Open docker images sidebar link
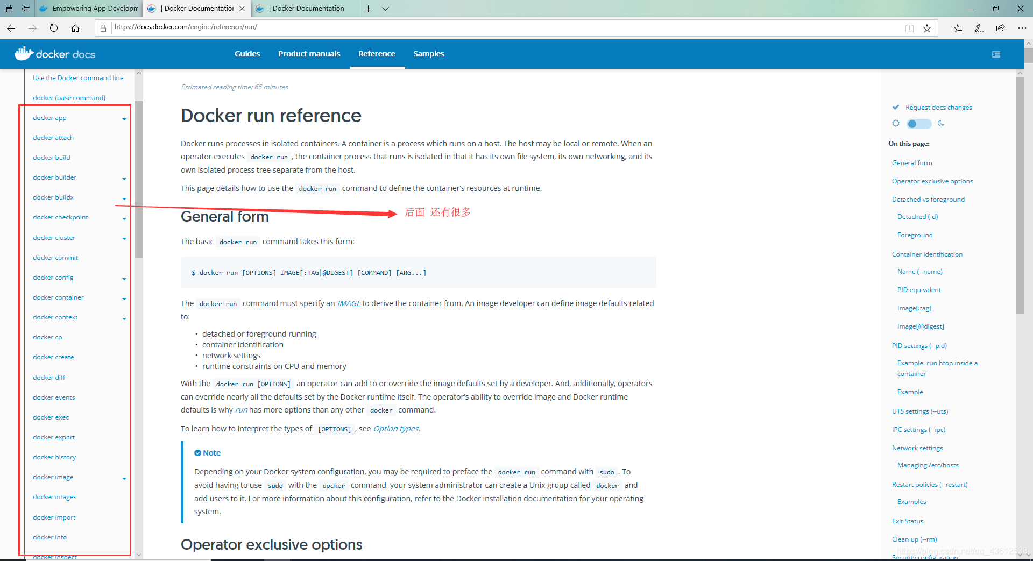1033x561 pixels. click(55, 497)
